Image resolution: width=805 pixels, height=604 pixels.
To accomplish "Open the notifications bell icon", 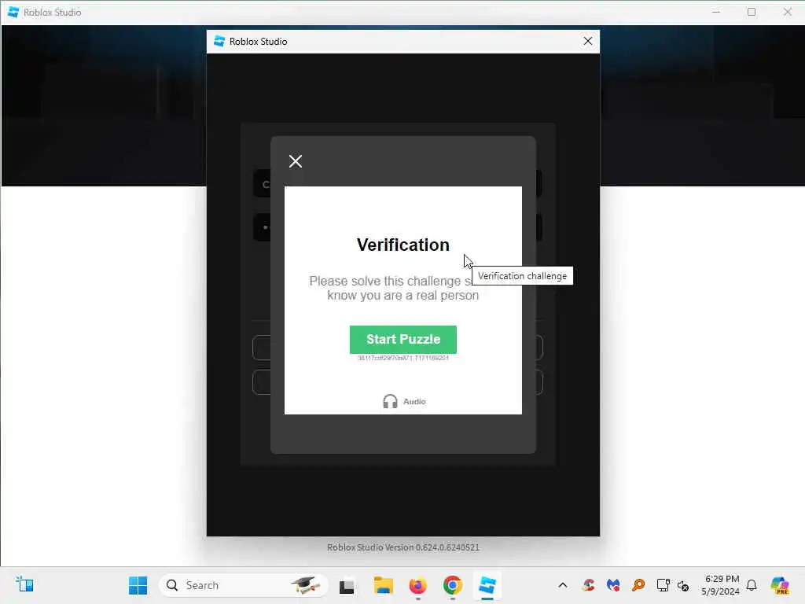I will (752, 585).
